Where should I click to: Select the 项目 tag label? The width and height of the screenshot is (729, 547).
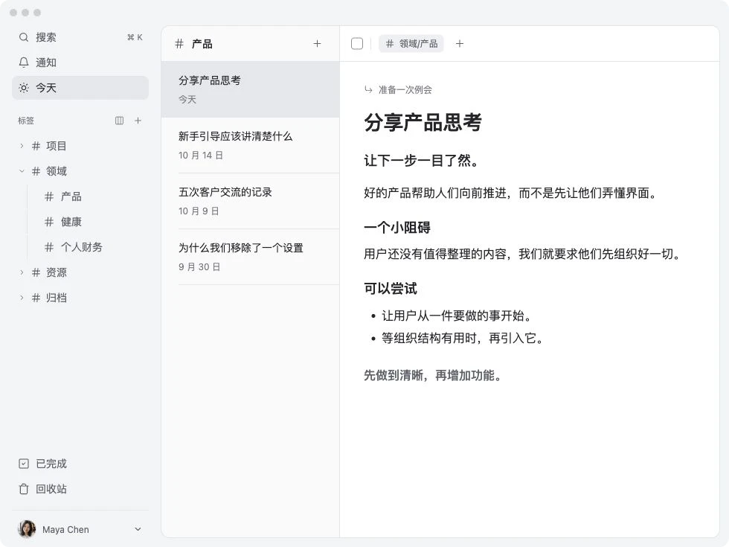pyautogui.click(x=57, y=146)
